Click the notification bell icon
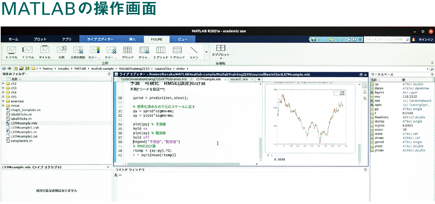The image size is (435, 204). [x=414, y=39]
